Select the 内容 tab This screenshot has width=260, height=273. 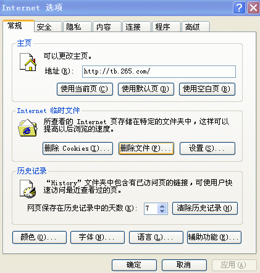[x=107, y=27]
